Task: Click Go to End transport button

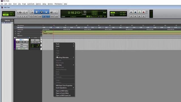Action: tap(143, 16)
